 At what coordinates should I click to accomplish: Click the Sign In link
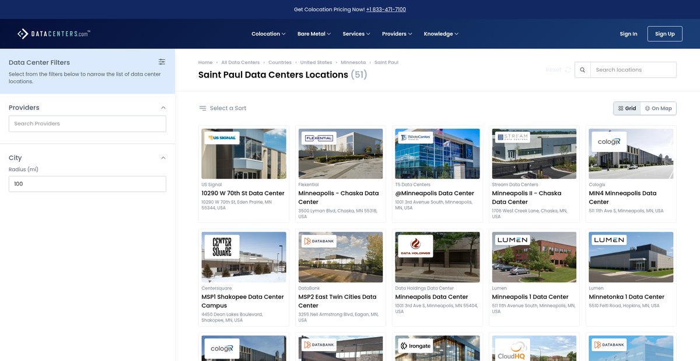[x=628, y=34]
